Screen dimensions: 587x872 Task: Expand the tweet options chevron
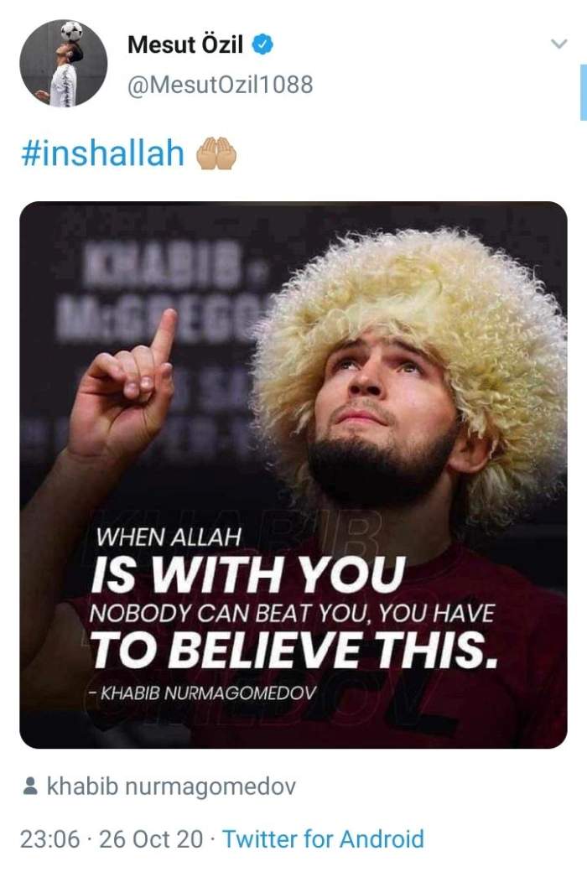[558, 44]
